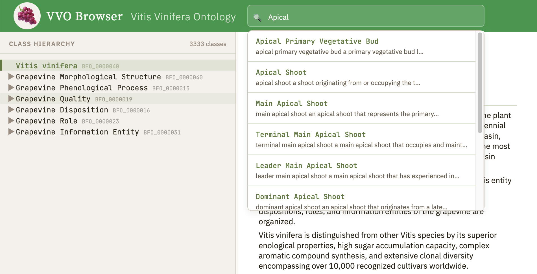The width and height of the screenshot is (537, 274).
Task: Select Apical Shoot from search suggestions
Action: 281,72
